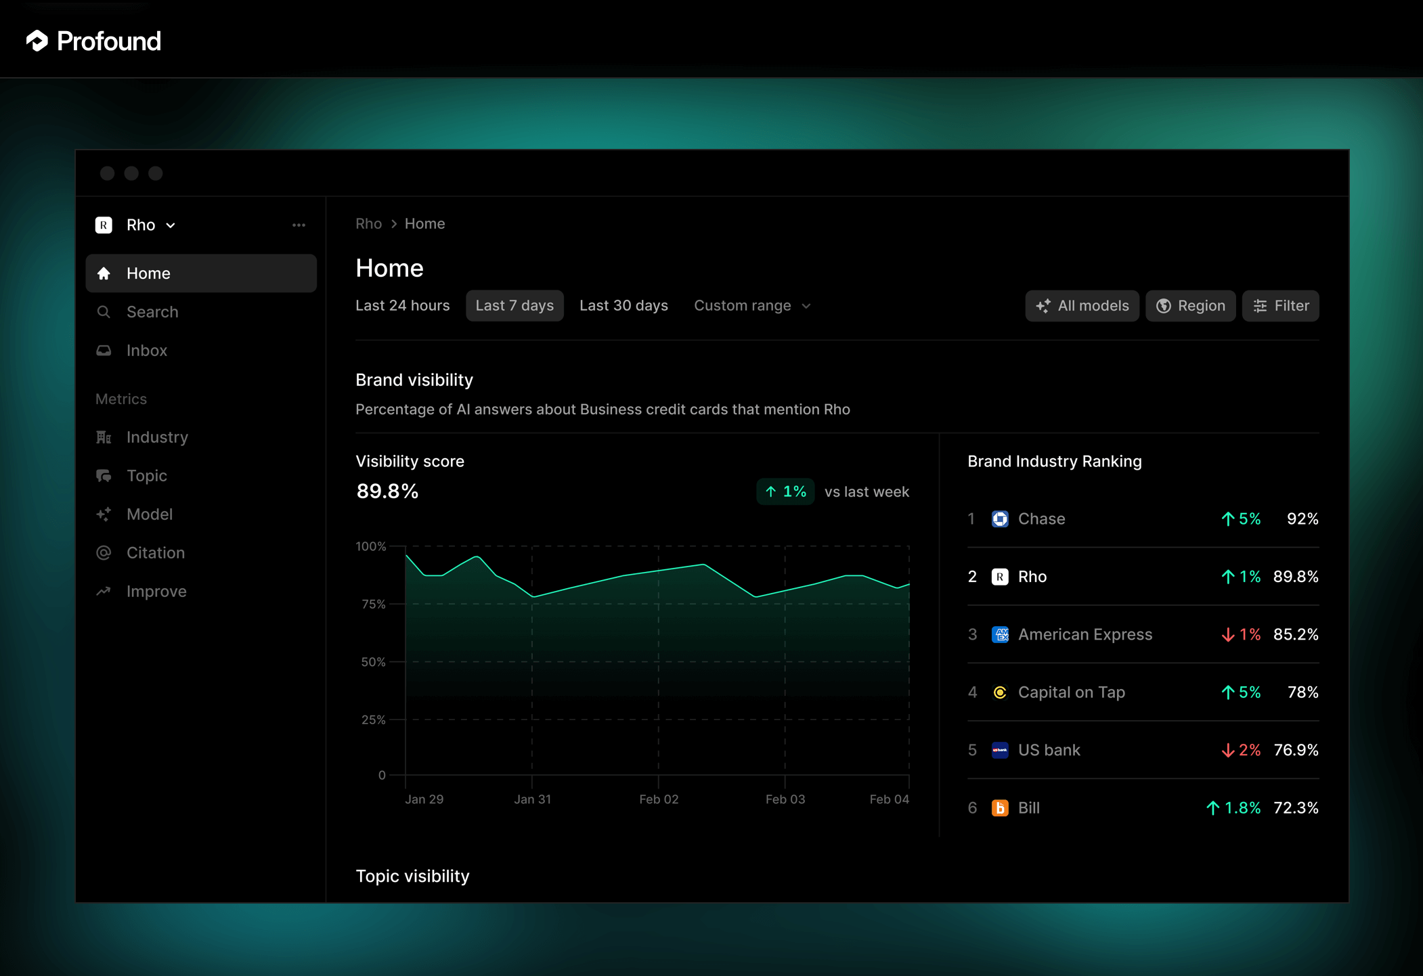Open the Search sidebar item
Image resolution: width=1423 pixels, height=976 pixels.
152,312
